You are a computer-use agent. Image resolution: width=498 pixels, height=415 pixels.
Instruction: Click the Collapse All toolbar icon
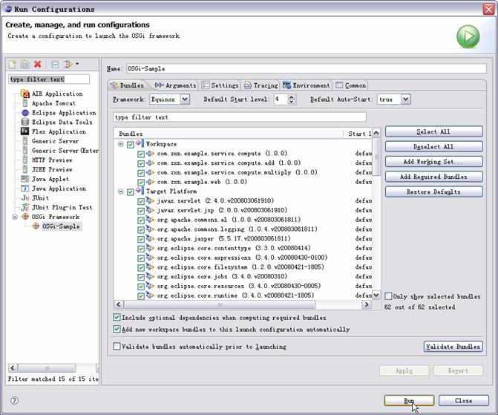pos(55,65)
